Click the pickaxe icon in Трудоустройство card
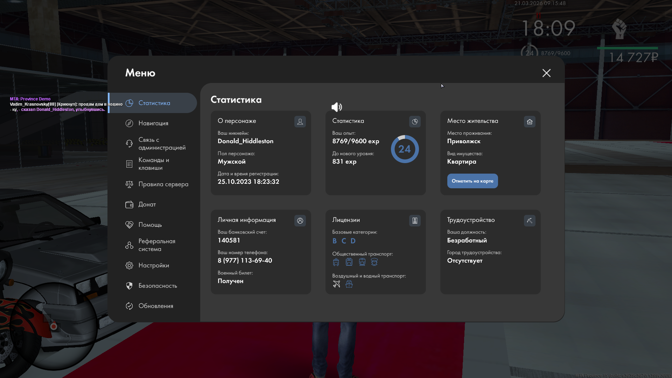Image resolution: width=672 pixels, height=378 pixels. (530, 220)
